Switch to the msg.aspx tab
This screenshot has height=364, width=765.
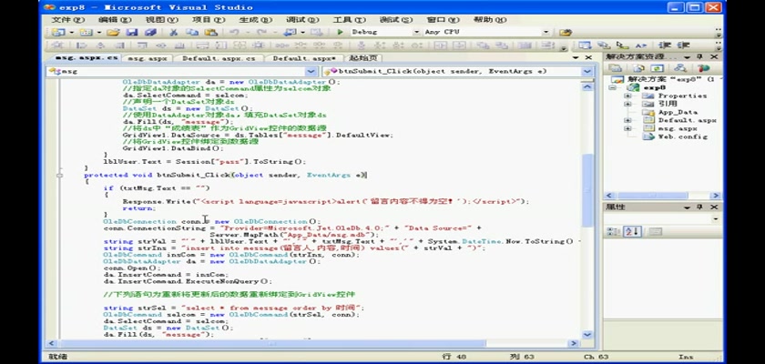click(148, 58)
